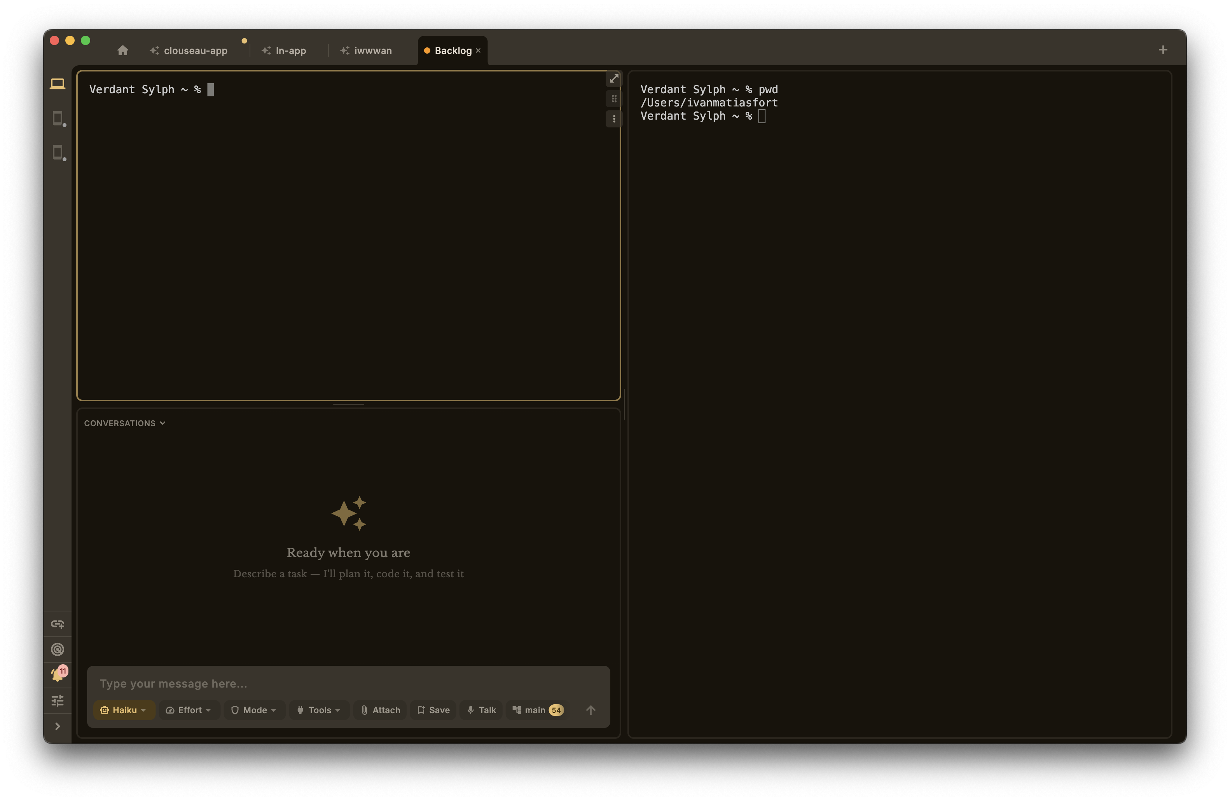
Task: Click the vertical splitter between terminal panes
Action: [624, 404]
